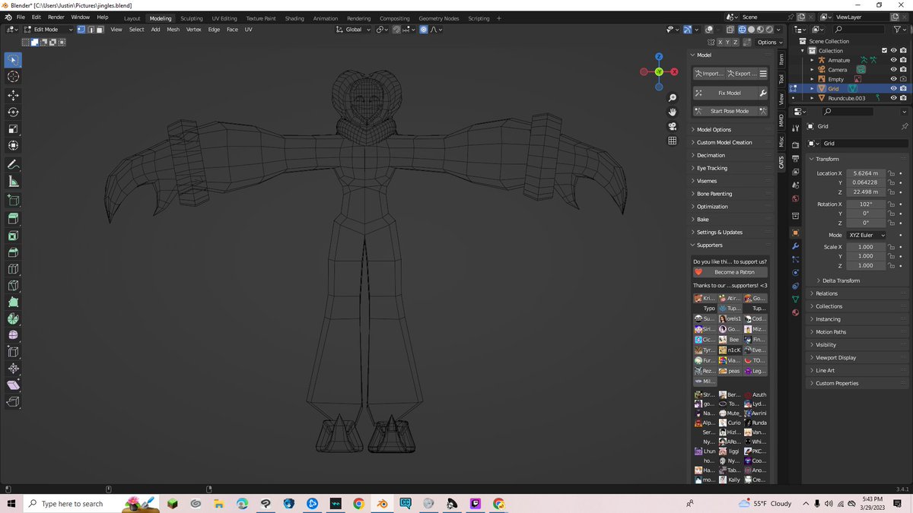This screenshot has width=913, height=513.
Task: Select the Annotate tool
Action: [x=13, y=165]
